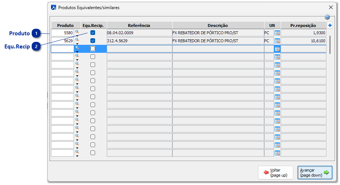Click Voltar (page up) button
The height and width of the screenshot is (185, 340).
click(x=275, y=173)
